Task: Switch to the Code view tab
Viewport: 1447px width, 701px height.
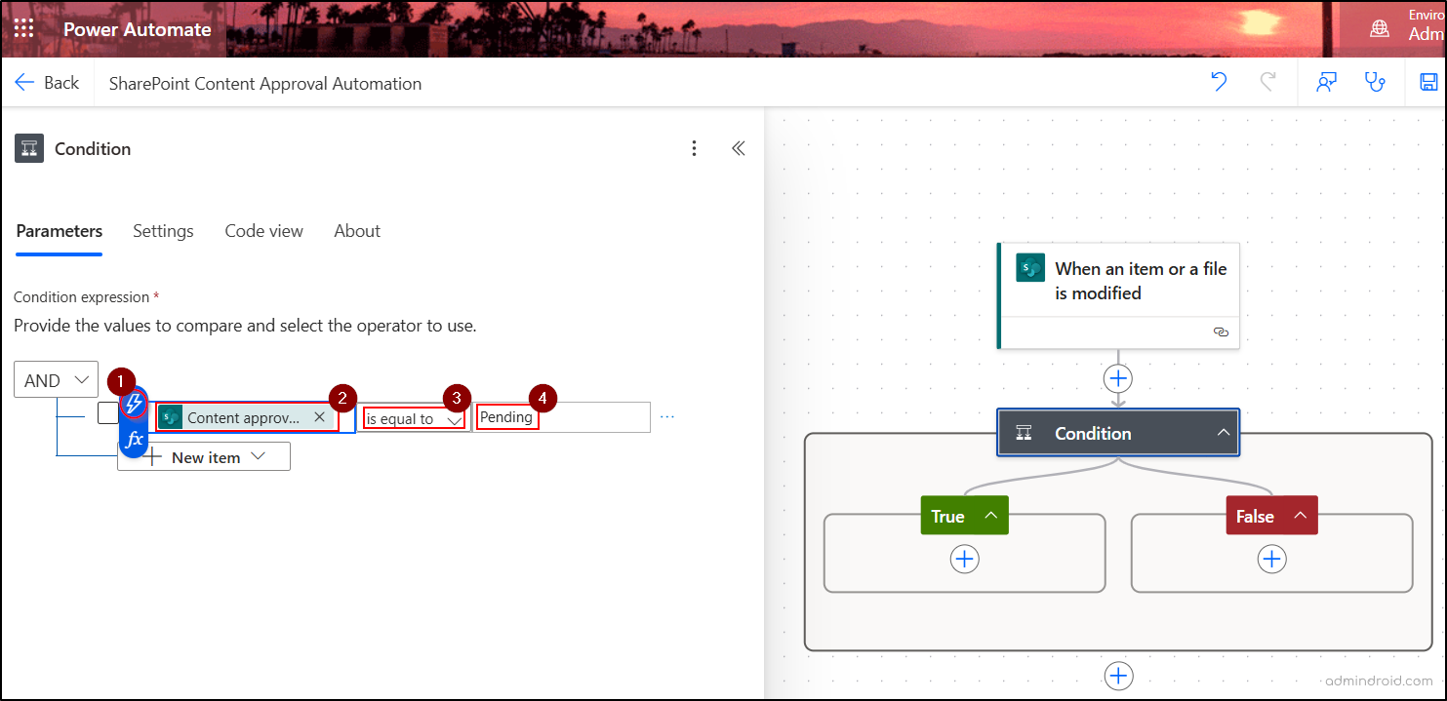Action: [263, 231]
